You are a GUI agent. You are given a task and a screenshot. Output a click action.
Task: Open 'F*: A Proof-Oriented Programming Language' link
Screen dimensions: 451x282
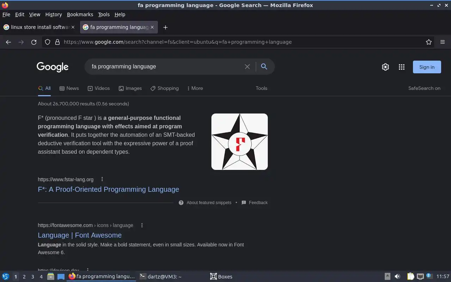click(x=109, y=189)
